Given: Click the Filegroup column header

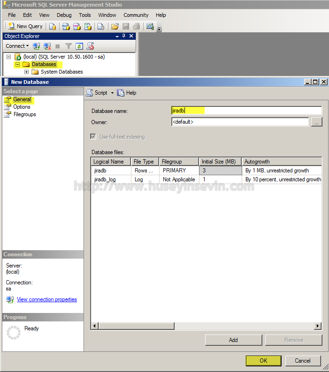Looking at the screenshot, I should tap(179, 162).
